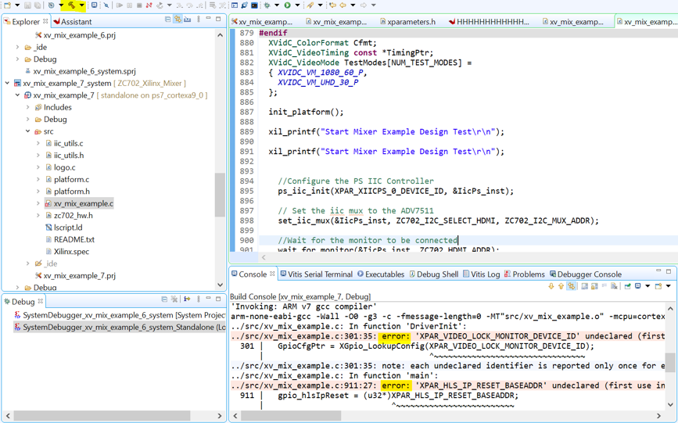
Task: Expand the iic_utils.c file node
Action: click(38, 143)
